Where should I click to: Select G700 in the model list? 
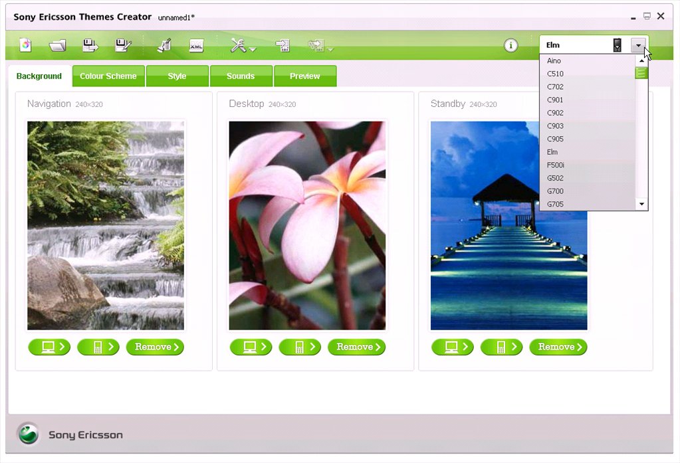(x=587, y=191)
